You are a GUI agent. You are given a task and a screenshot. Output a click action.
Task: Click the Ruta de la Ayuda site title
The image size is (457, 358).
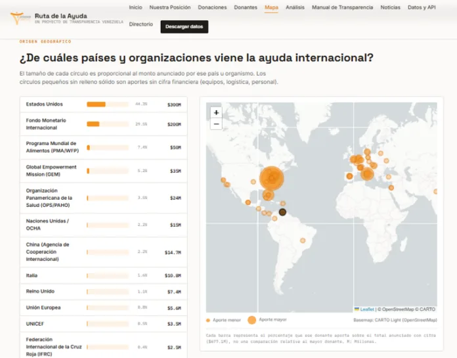coord(60,16)
